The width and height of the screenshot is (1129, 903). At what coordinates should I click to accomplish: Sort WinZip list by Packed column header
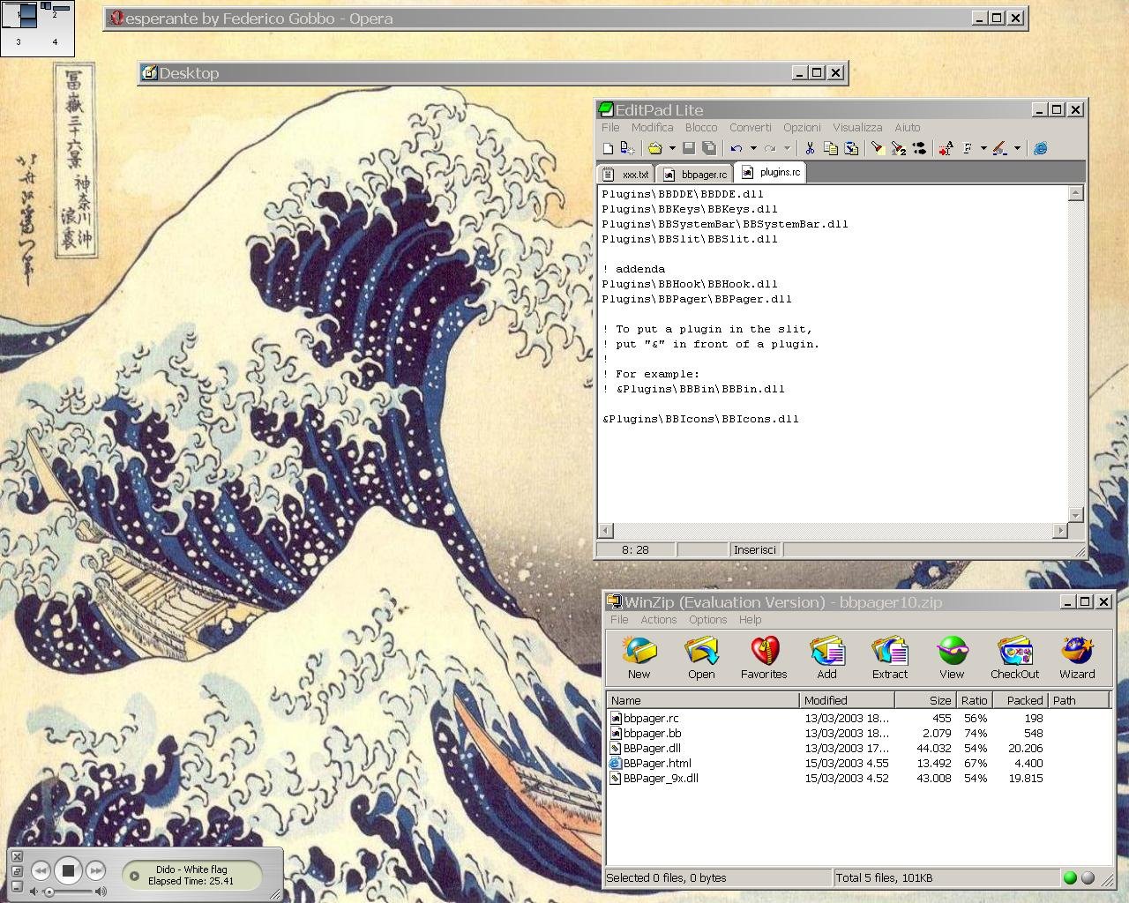point(1020,700)
